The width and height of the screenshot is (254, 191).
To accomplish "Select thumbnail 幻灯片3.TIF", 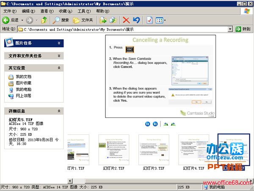I will click(x=154, y=150).
